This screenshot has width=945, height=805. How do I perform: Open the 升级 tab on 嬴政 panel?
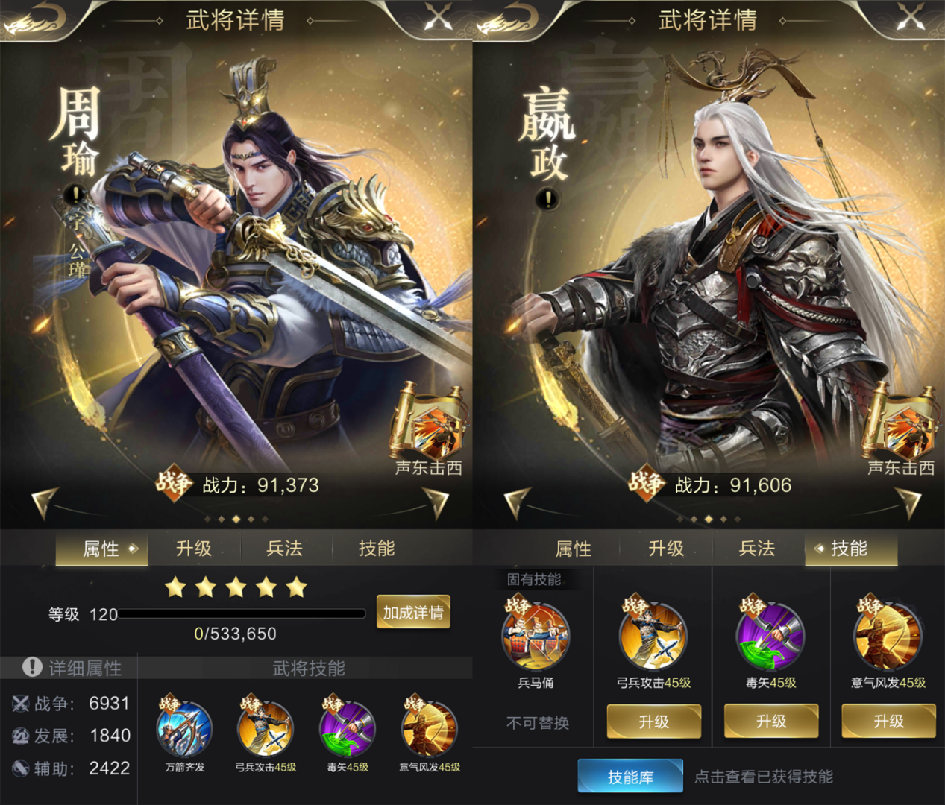tap(666, 549)
